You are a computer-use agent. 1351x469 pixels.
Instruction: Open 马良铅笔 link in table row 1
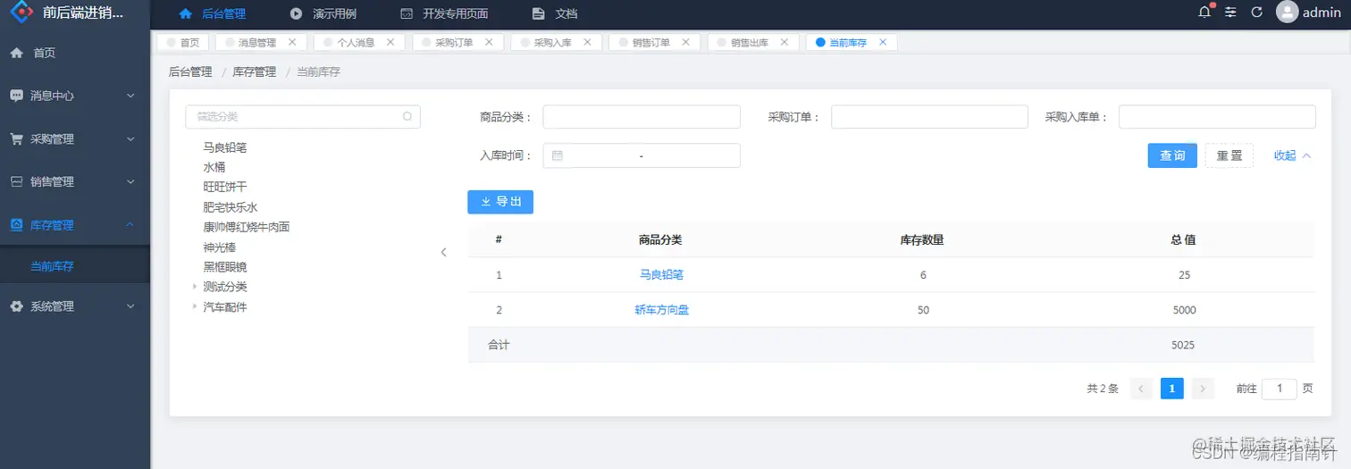pyautogui.click(x=661, y=275)
